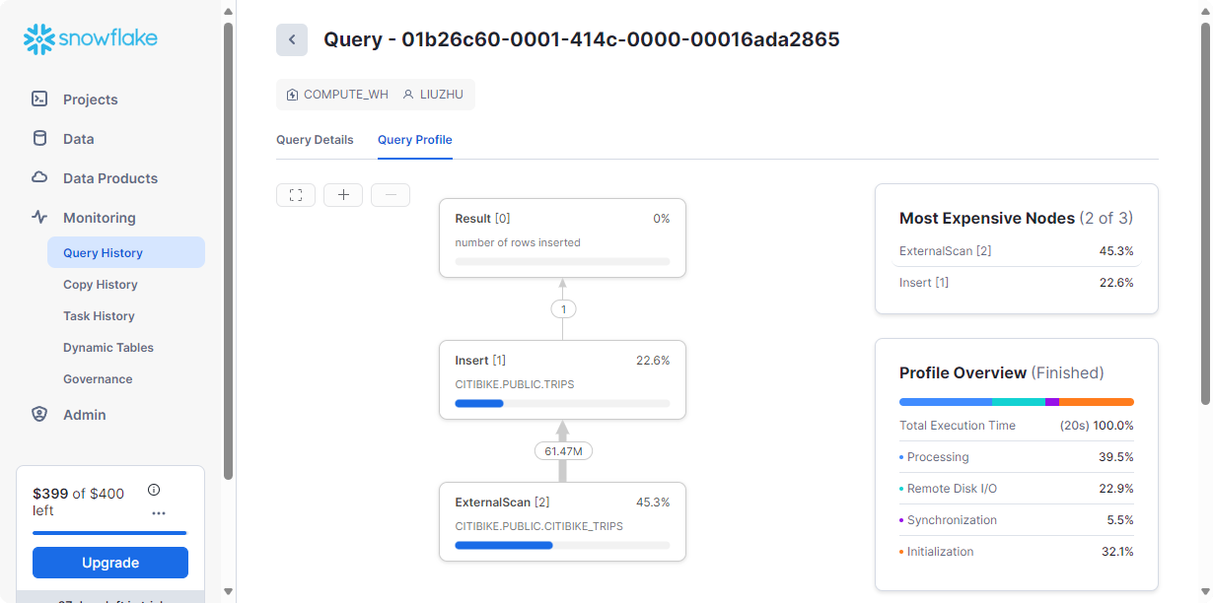Collapse the Monitoring section
The height and width of the screenshot is (603, 1213).
(x=99, y=218)
